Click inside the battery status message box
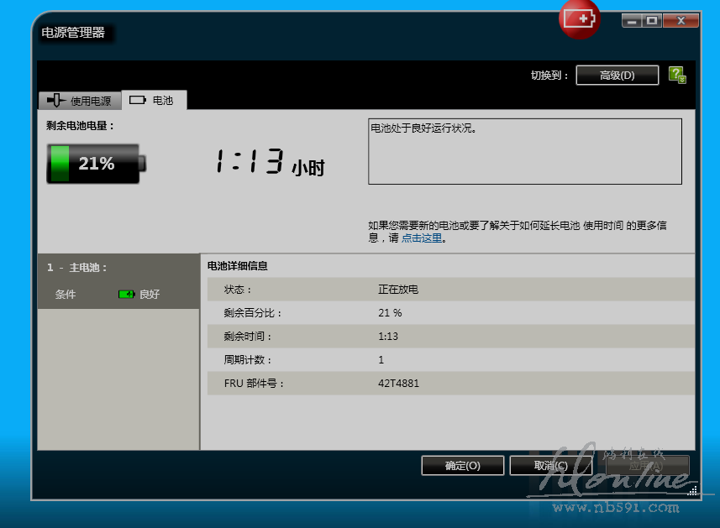Viewport: 720px width, 528px height. 524,151
